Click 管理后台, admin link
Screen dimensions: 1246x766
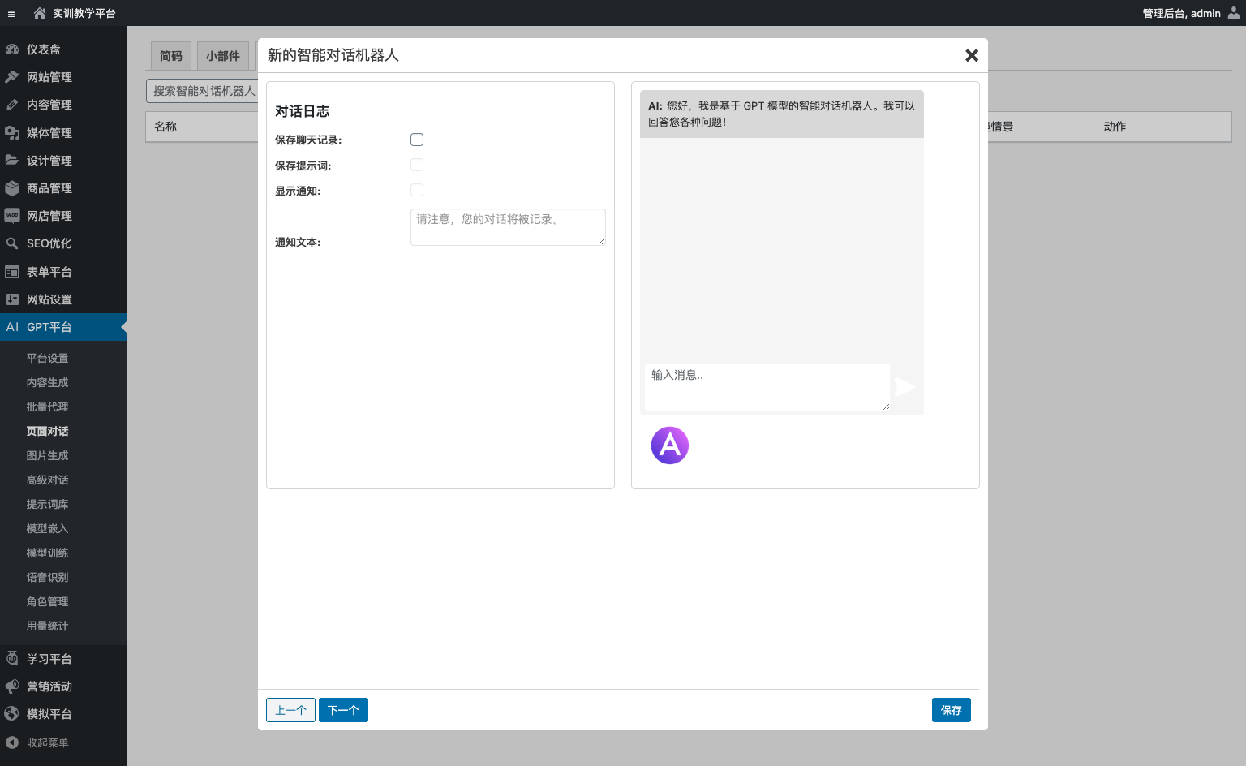click(x=1181, y=13)
